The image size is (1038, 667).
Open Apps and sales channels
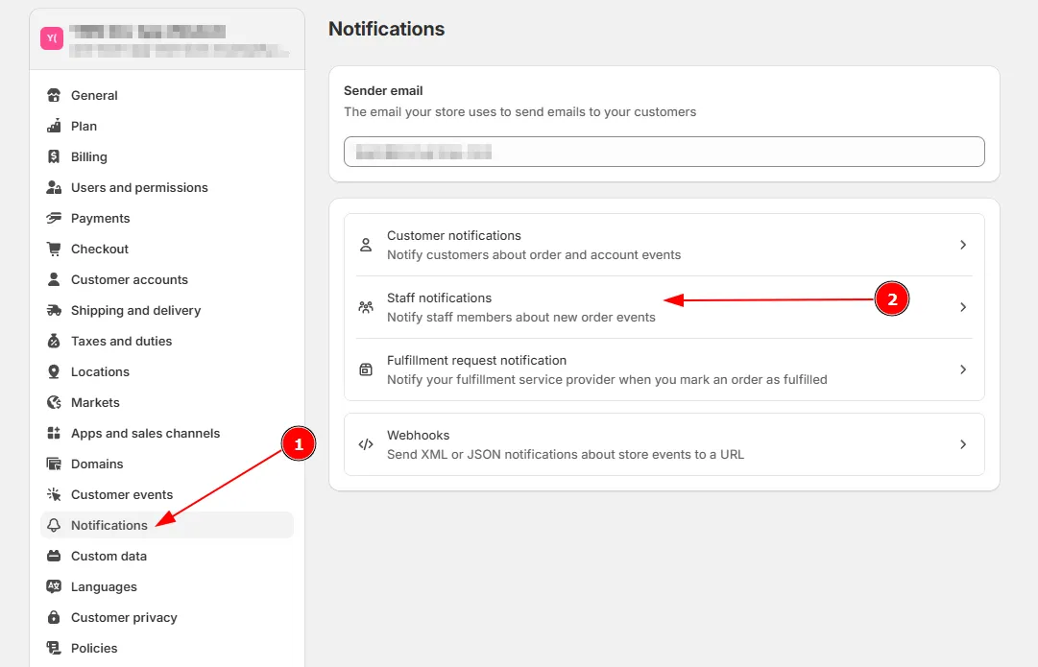[145, 433]
